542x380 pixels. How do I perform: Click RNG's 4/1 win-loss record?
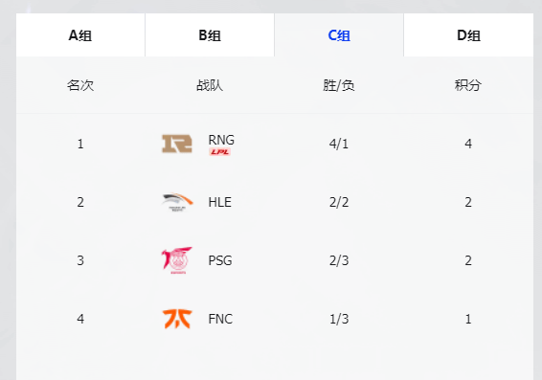coord(339,144)
